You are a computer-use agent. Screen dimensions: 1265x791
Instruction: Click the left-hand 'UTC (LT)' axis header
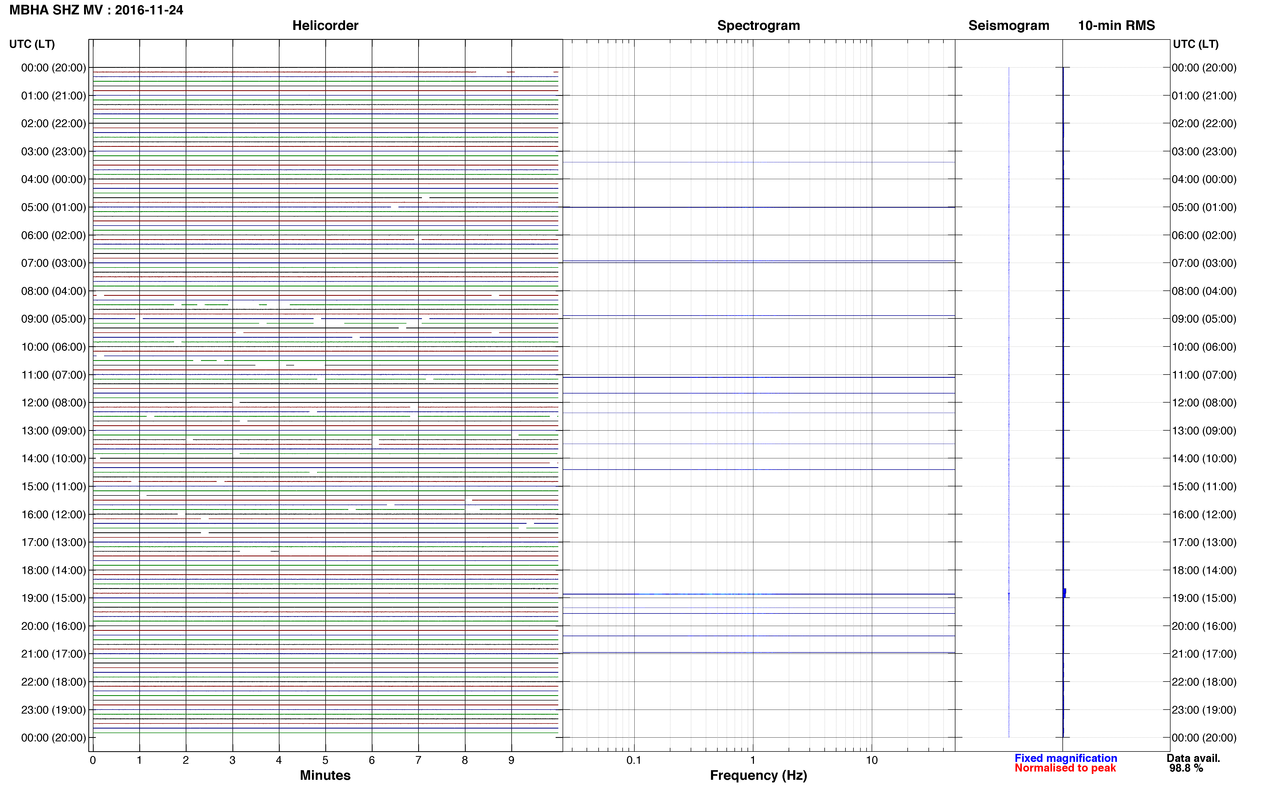tap(32, 44)
